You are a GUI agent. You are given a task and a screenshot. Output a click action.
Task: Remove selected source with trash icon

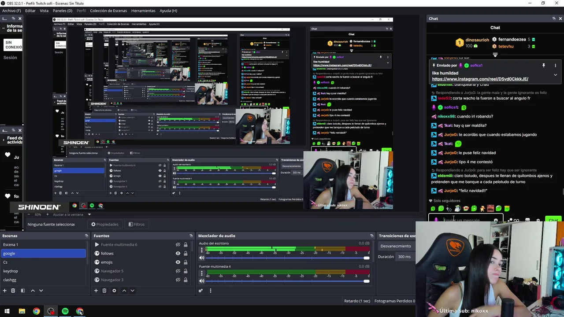[x=104, y=291]
